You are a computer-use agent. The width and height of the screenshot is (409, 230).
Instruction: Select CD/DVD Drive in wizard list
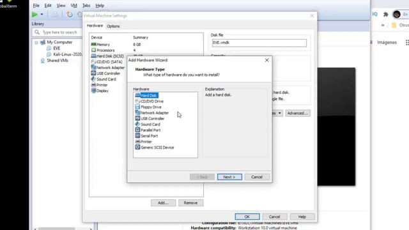149,101
